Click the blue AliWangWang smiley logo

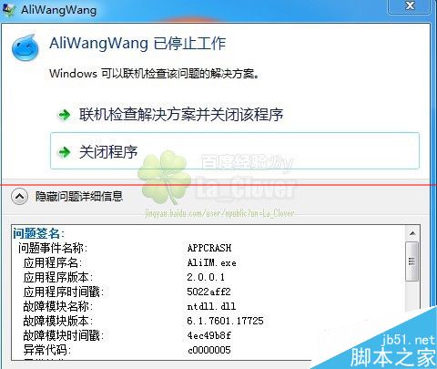tap(25, 48)
